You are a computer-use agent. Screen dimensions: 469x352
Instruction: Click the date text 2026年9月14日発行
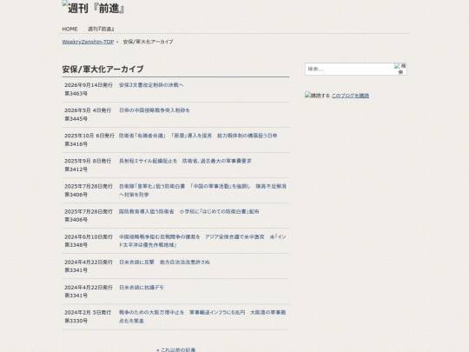pos(89,85)
